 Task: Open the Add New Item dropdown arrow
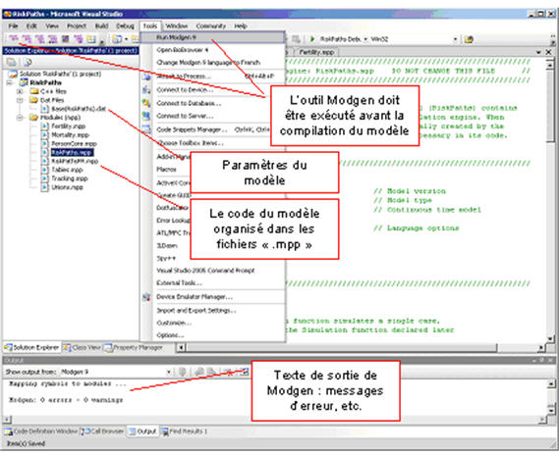(126, 39)
